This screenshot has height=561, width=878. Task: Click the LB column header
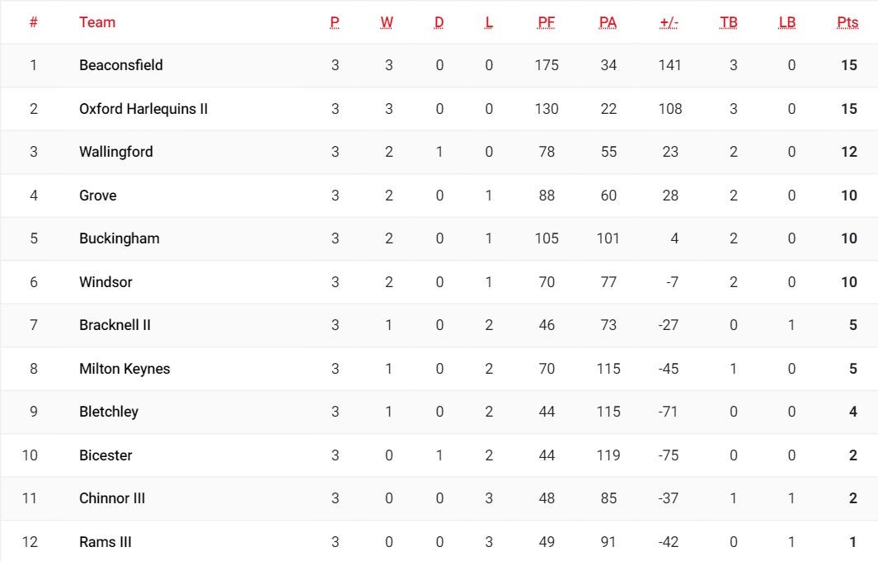click(x=787, y=22)
